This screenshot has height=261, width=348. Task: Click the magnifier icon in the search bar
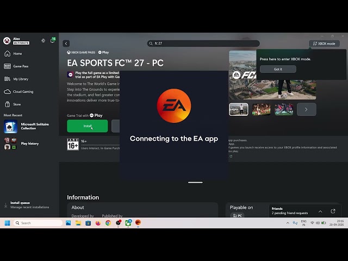pos(151,43)
